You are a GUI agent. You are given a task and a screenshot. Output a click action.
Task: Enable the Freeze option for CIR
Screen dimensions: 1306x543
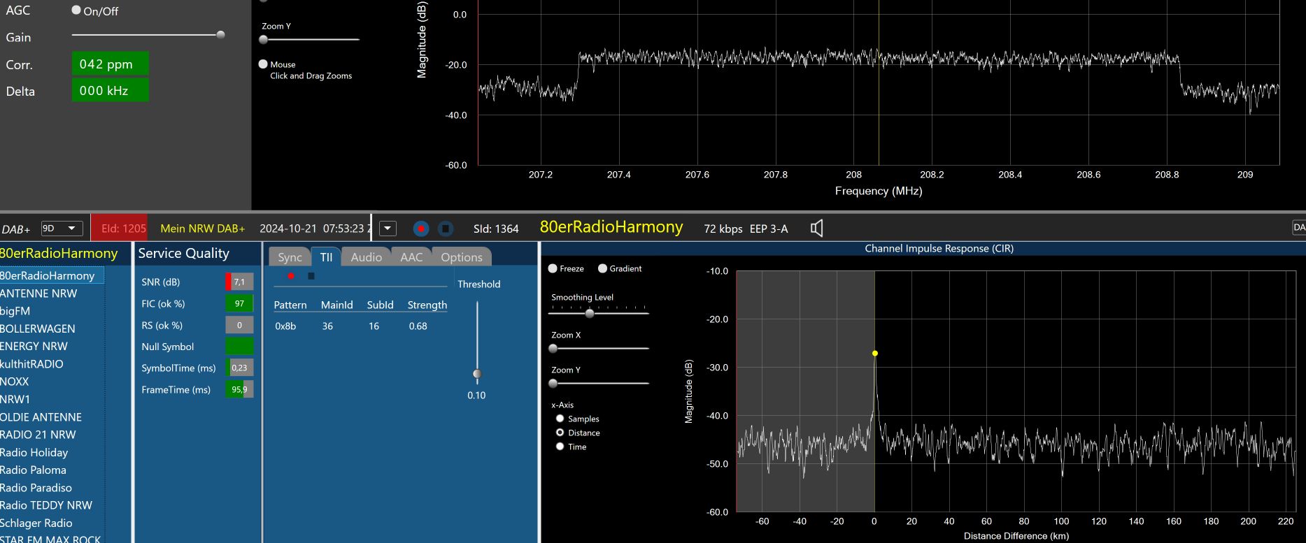tap(553, 268)
